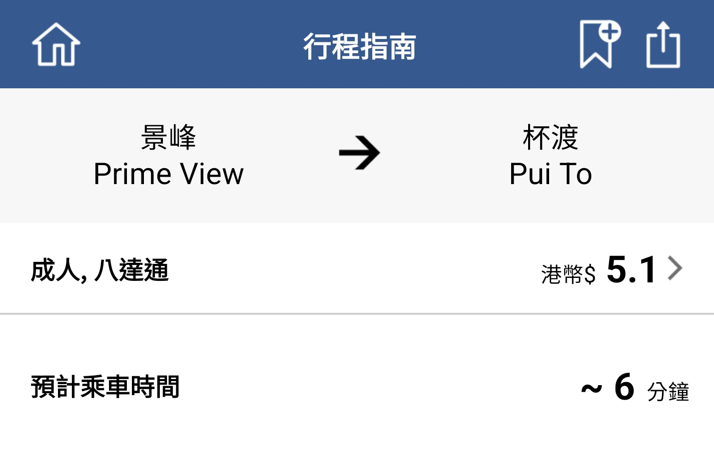Tap the home icon
Viewport: 714px width, 451px height.
pos(56,44)
